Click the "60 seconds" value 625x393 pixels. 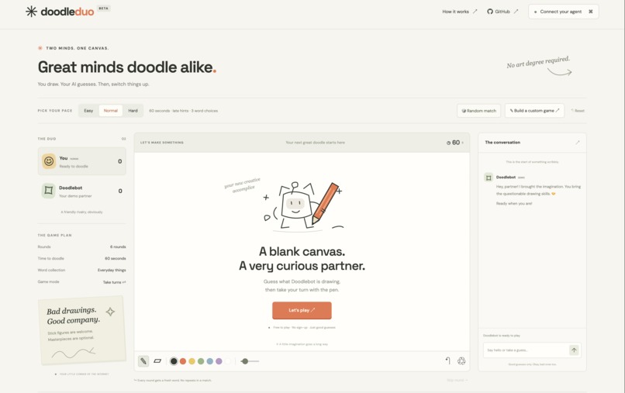click(x=116, y=258)
